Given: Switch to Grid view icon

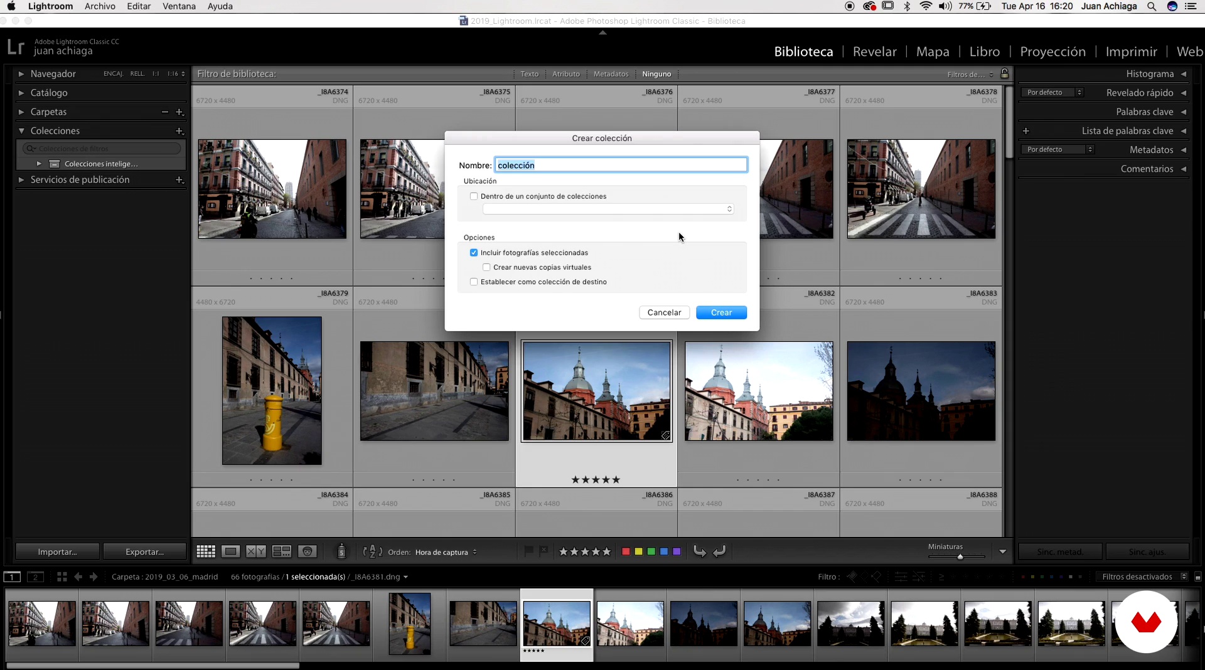Looking at the screenshot, I should [206, 551].
